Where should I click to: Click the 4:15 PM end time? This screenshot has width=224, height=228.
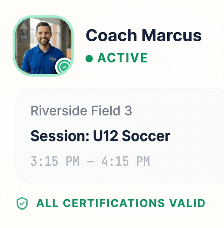(x=126, y=161)
